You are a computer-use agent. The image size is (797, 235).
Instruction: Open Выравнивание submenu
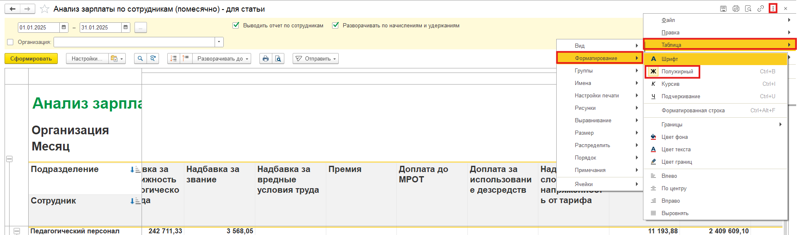point(599,120)
